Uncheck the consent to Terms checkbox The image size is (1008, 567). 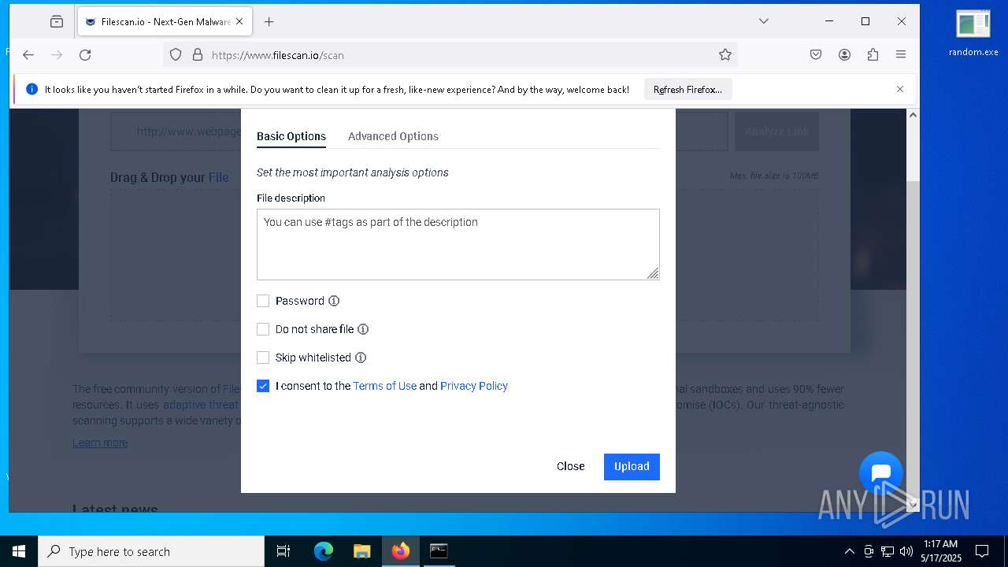coord(263,386)
